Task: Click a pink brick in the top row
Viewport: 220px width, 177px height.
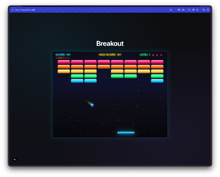Action: point(64,62)
